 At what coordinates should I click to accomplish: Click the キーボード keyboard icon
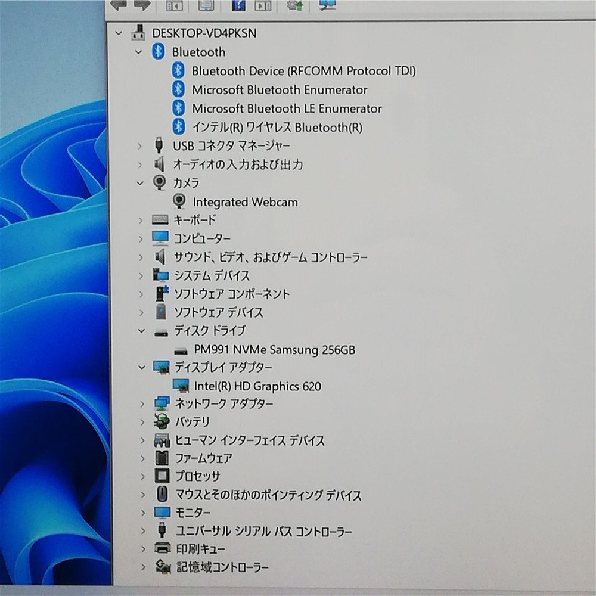(x=160, y=220)
